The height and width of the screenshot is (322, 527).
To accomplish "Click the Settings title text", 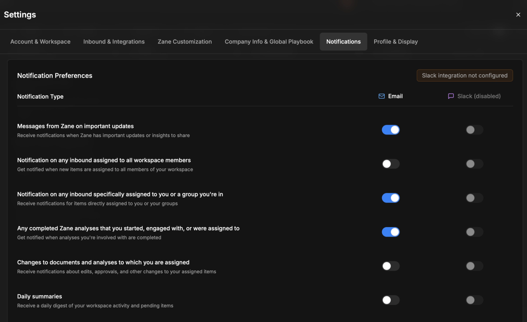I will (20, 14).
